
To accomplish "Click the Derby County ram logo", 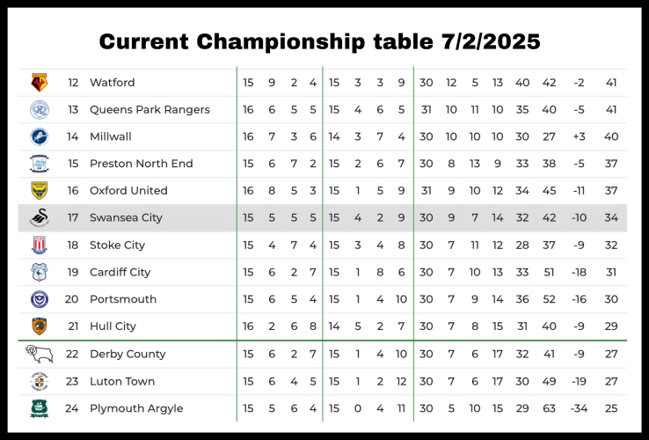I will click(39, 354).
